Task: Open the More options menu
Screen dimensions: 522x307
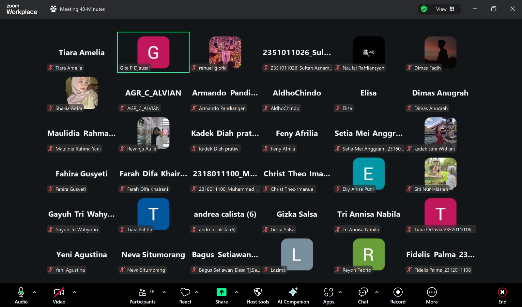Action: pos(432,292)
